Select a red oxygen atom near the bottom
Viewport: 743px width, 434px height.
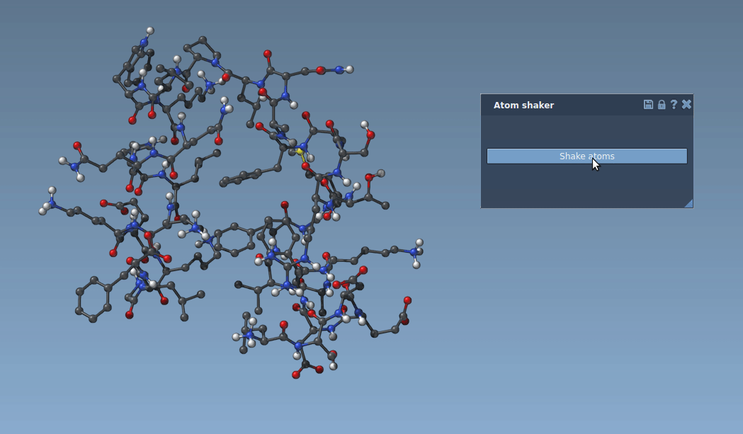(295, 373)
